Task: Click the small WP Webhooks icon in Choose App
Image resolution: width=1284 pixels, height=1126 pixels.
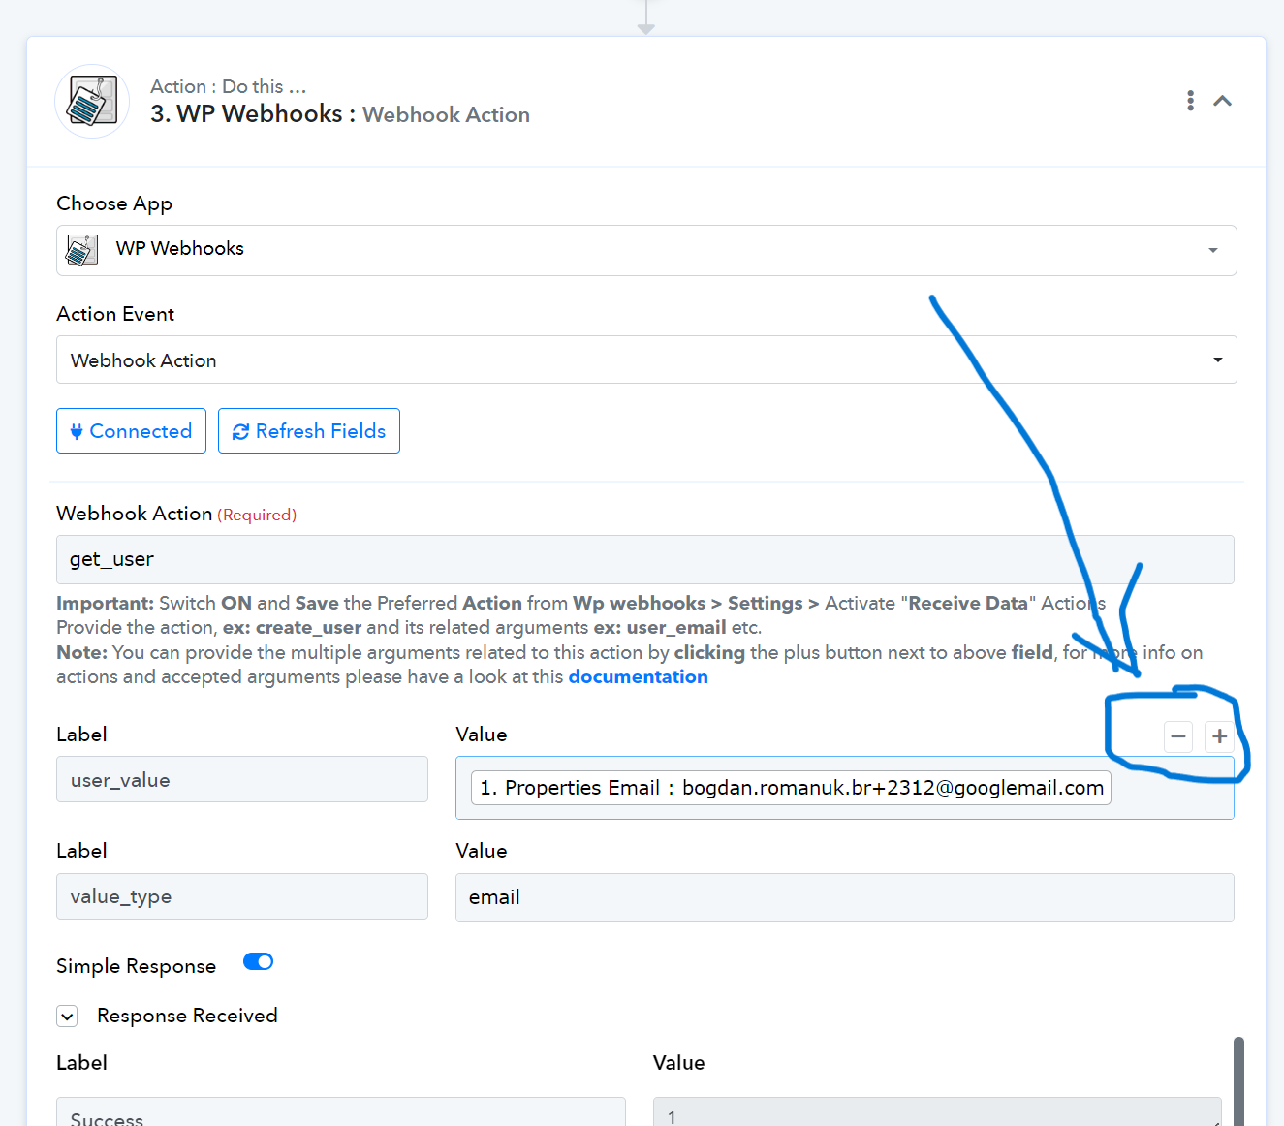Action: click(x=82, y=250)
